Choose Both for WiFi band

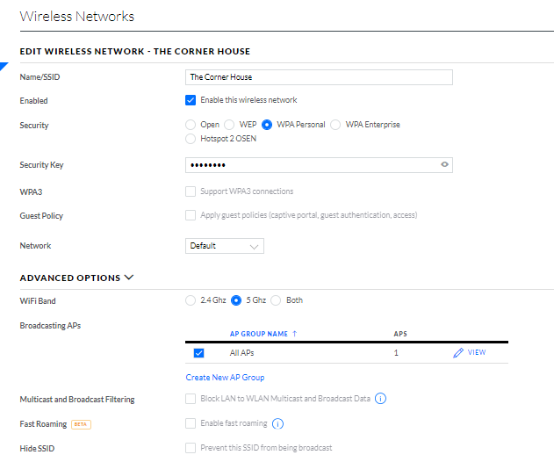(x=276, y=300)
